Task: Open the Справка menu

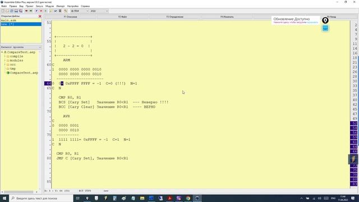Action: [x=85, y=6]
